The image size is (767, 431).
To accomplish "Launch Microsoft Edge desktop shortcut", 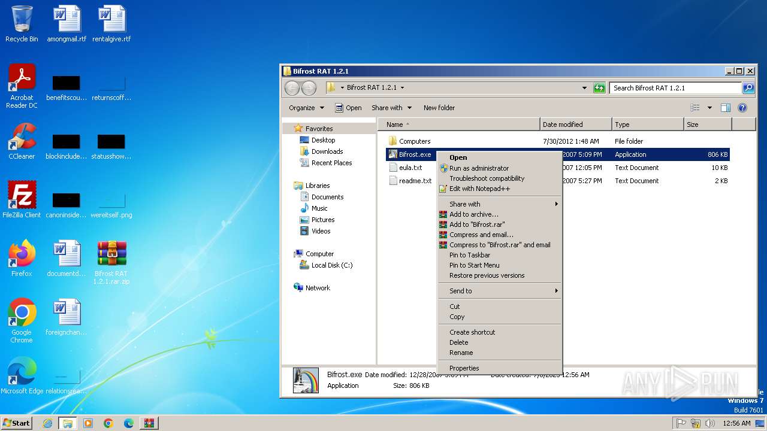I will coord(22,376).
